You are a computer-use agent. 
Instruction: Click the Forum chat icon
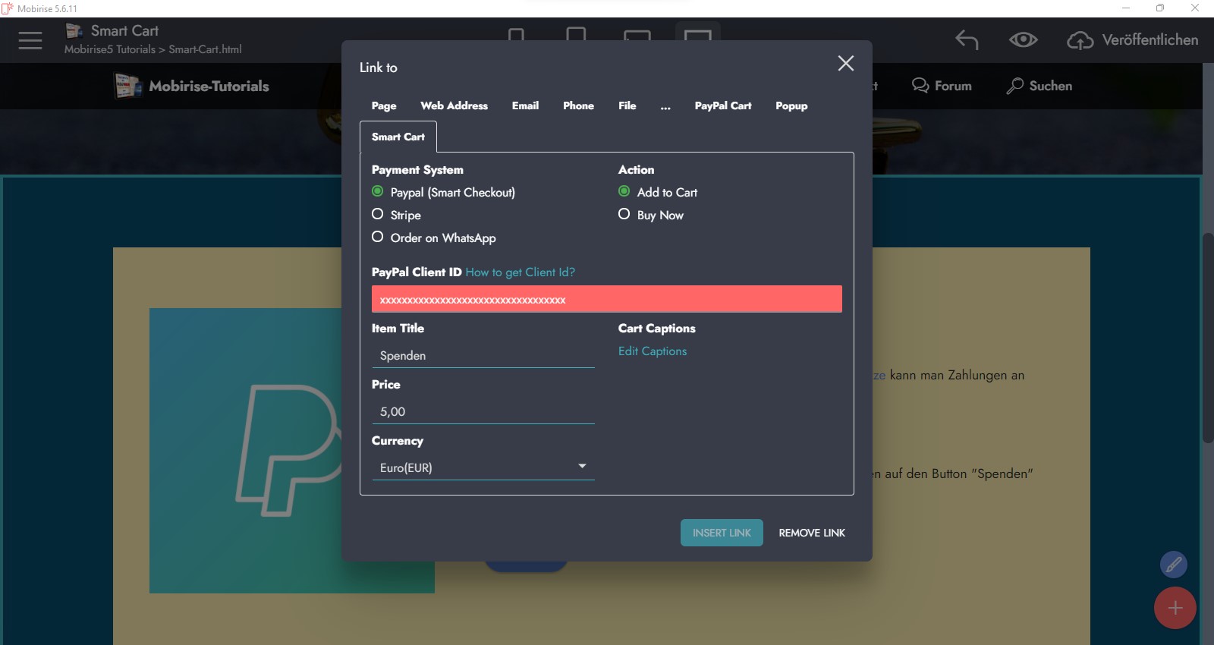pos(920,86)
